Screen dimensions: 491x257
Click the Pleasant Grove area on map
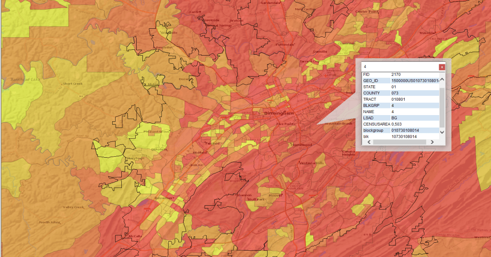pos(158,131)
